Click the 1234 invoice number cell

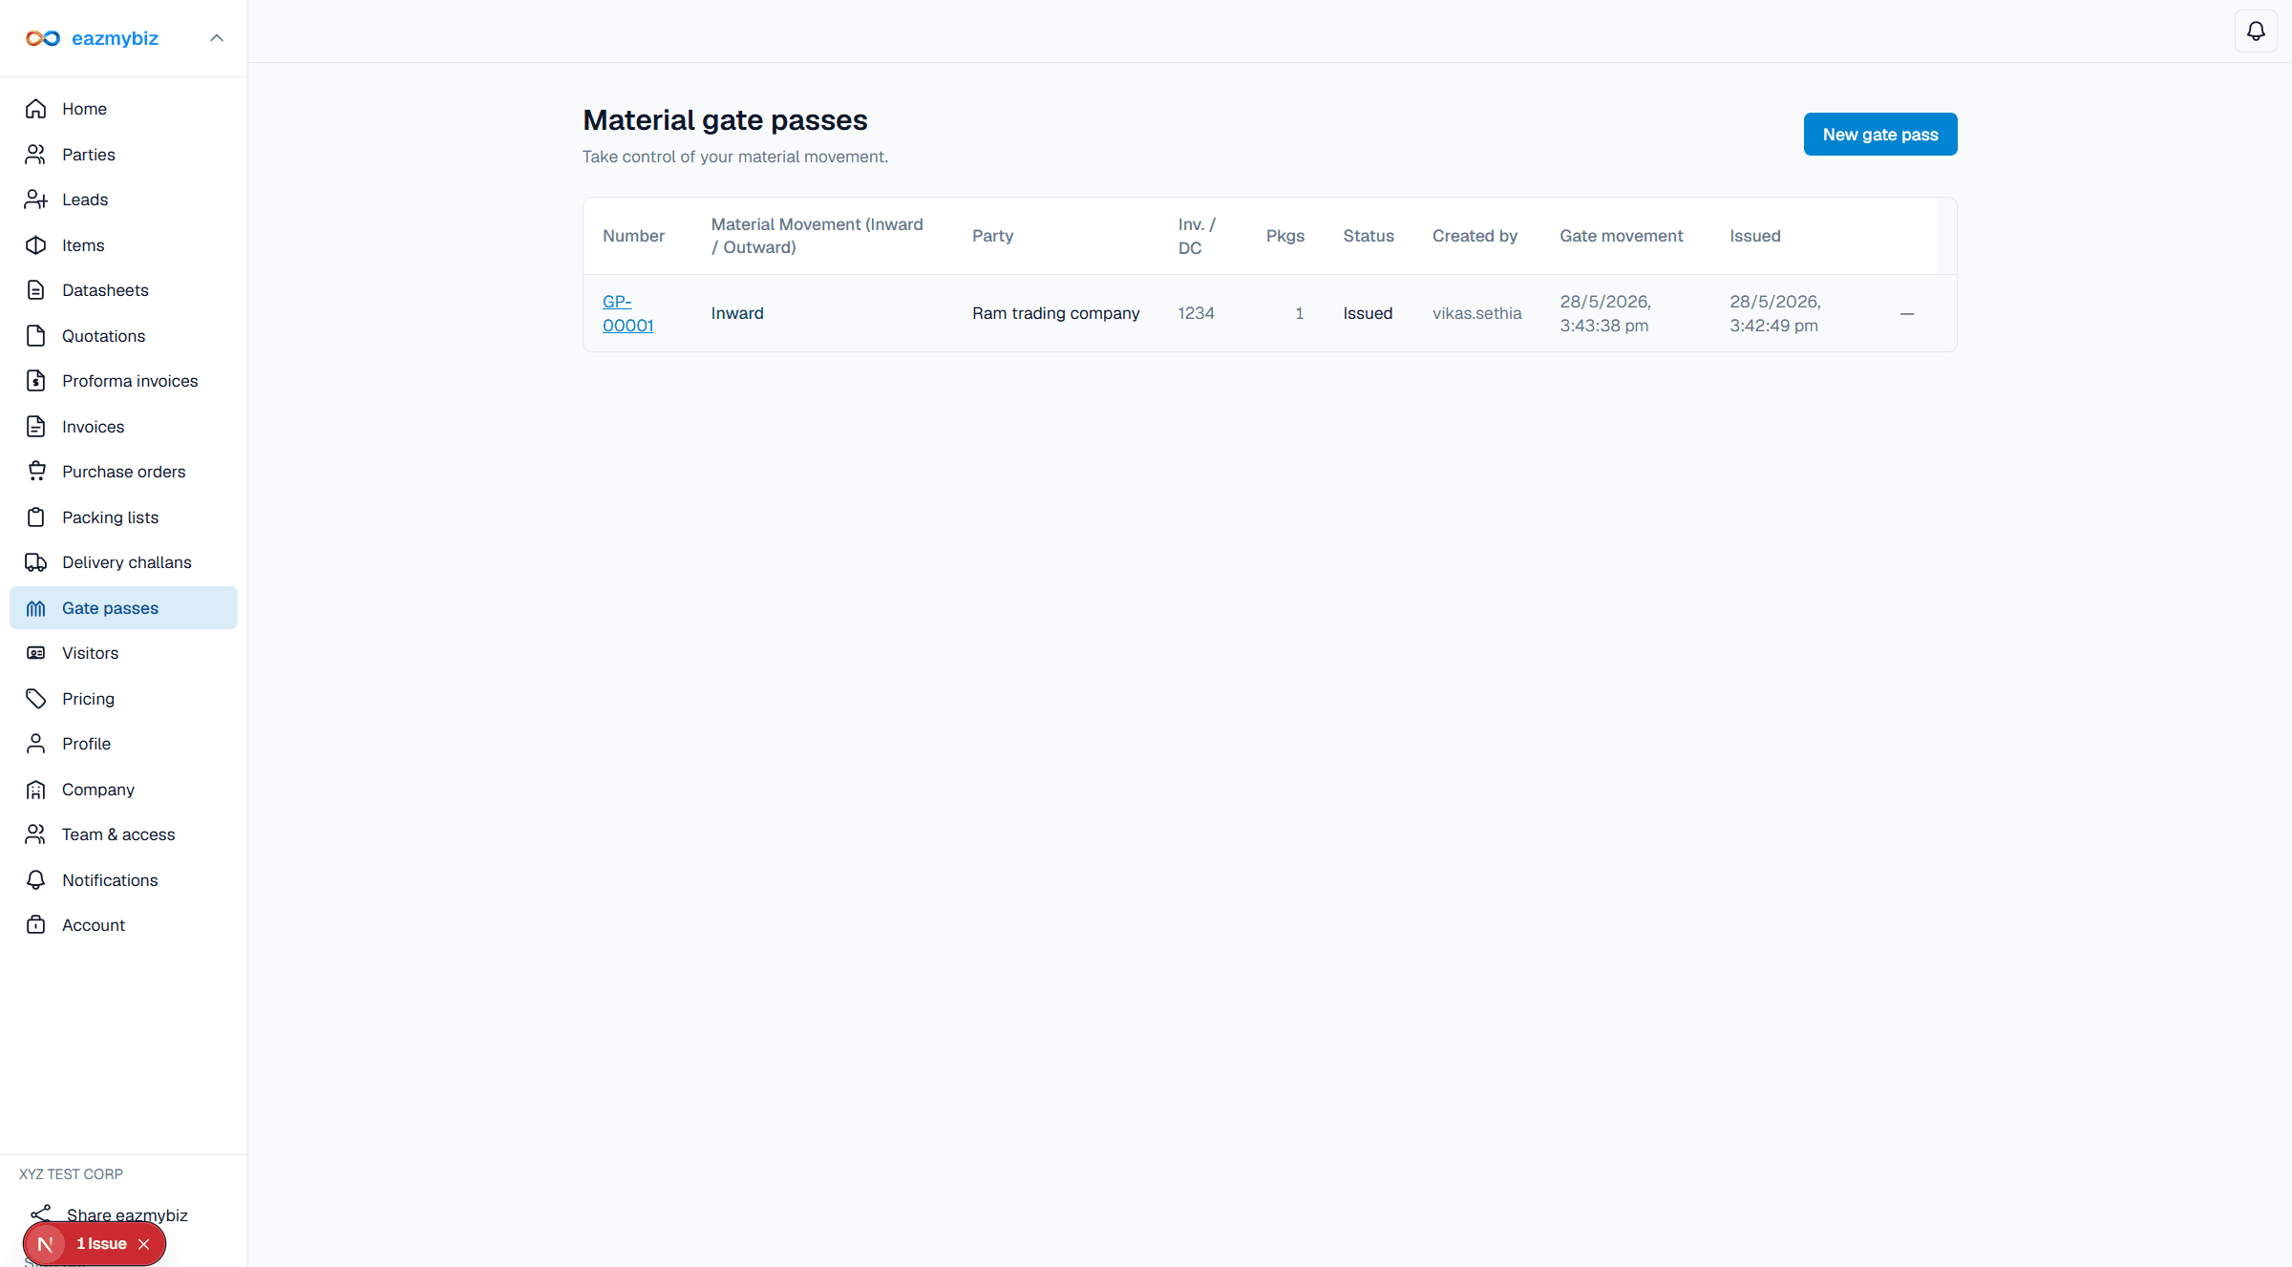click(x=1196, y=313)
